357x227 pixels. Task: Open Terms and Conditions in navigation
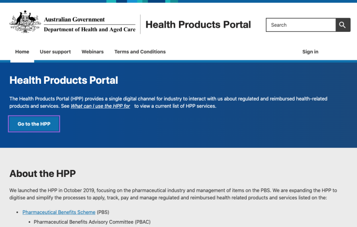(x=140, y=51)
